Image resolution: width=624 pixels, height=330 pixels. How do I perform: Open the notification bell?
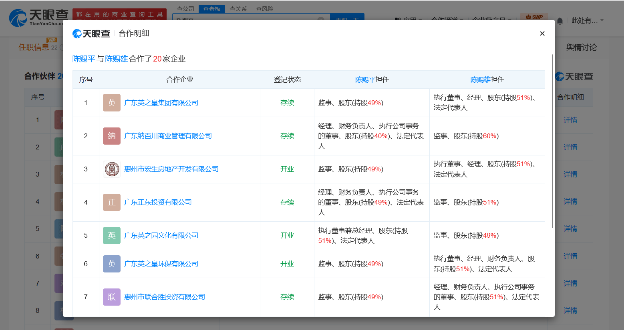(x=560, y=21)
